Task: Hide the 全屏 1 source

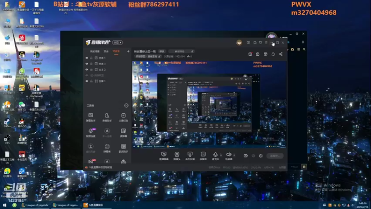Action: pyautogui.click(x=87, y=81)
